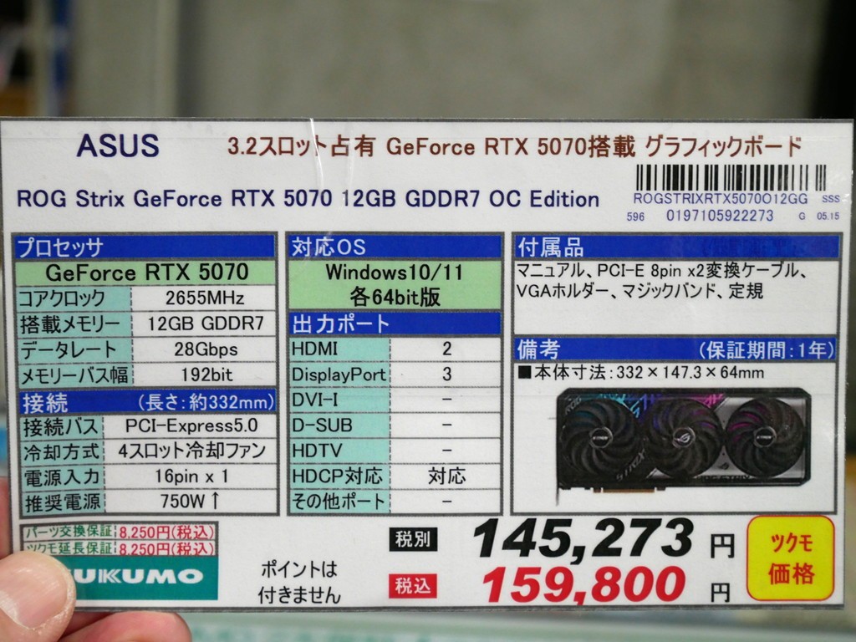This screenshot has height=642, width=856.
Task: Click the yellow ツクモ価格 badge
Action: [791, 558]
